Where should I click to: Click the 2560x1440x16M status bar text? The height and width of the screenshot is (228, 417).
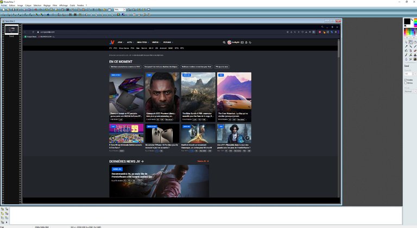click(x=41, y=227)
